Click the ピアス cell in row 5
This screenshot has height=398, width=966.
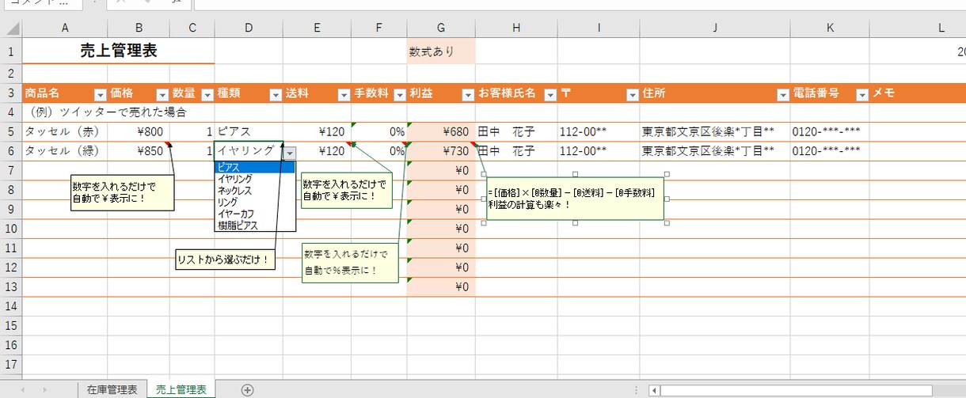pyautogui.click(x=249, y=131)
